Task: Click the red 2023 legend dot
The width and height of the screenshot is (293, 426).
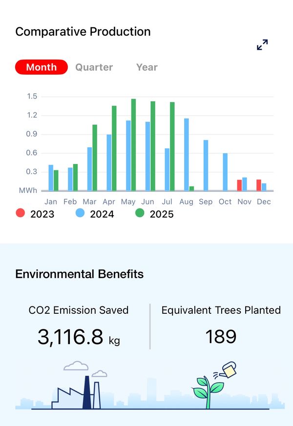Action: click(21, 213)
